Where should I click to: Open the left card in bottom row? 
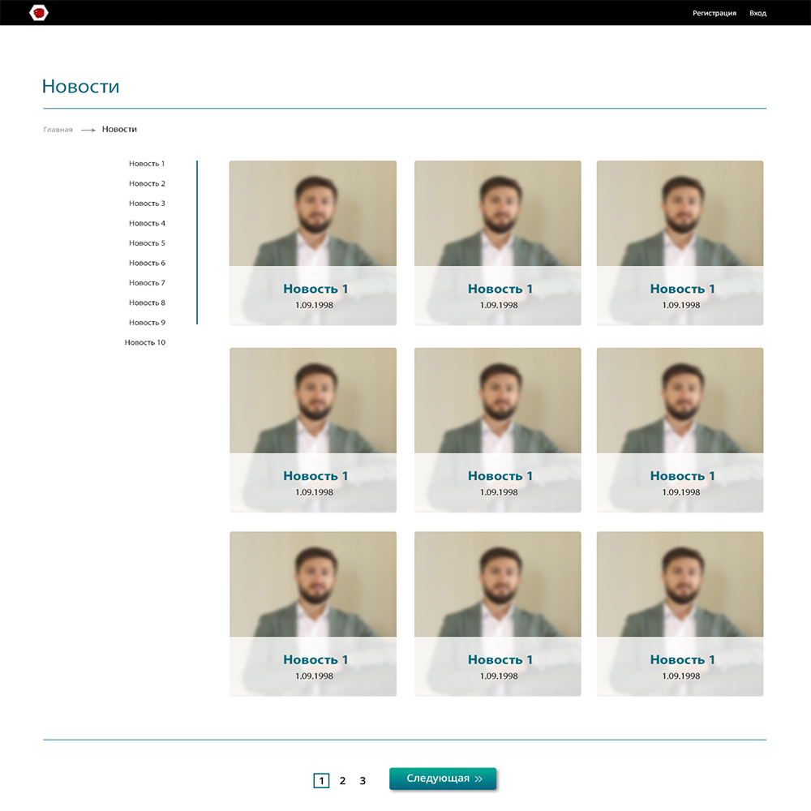313,613
